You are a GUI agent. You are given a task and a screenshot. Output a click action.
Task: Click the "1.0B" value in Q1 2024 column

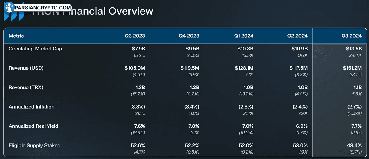(x=248, y=88)
